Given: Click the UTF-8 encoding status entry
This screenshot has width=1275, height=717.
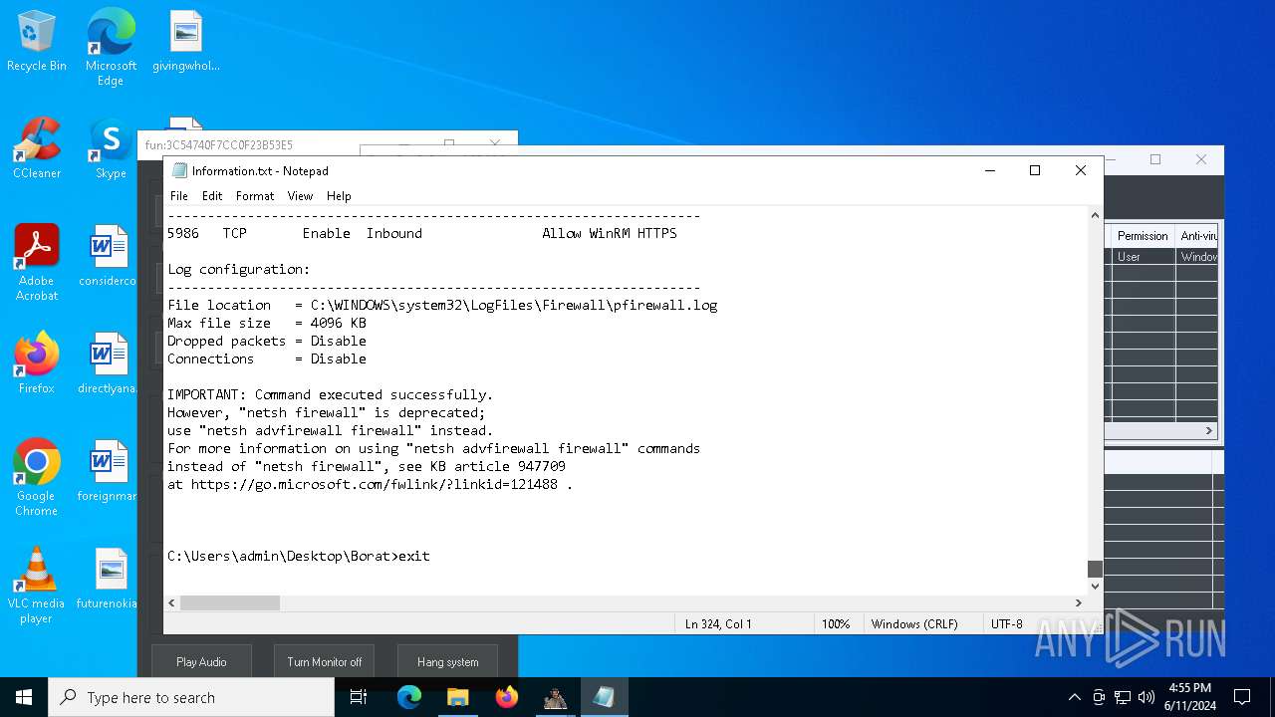Looking at the screenshot, I should (x=1006, y=623).
